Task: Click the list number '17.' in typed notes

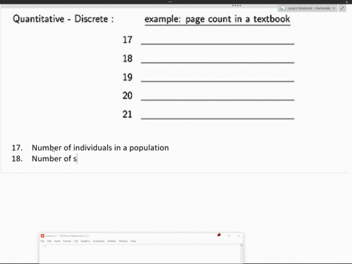Action: click(17, 148)
